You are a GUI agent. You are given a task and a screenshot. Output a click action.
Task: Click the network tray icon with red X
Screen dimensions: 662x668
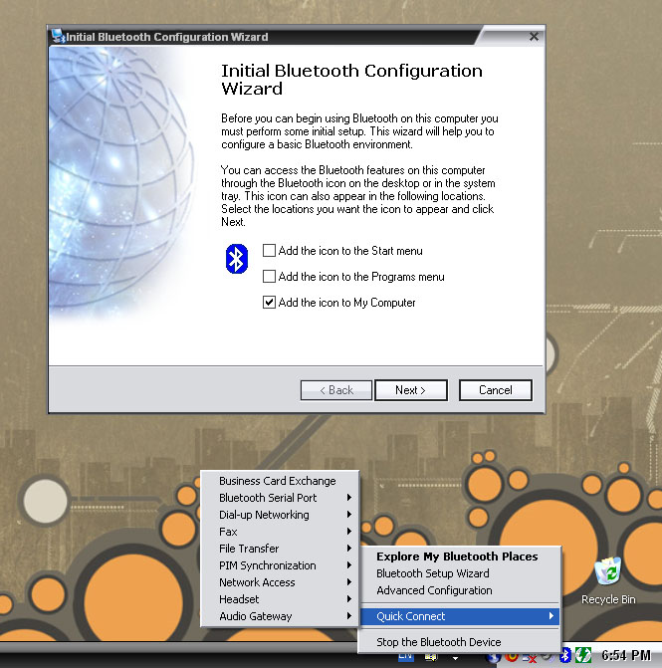point(529,658)
